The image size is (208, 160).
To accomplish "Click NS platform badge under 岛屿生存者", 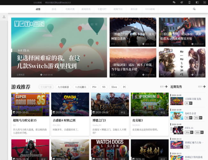I will pyautogui.click(x=188, y=118).
